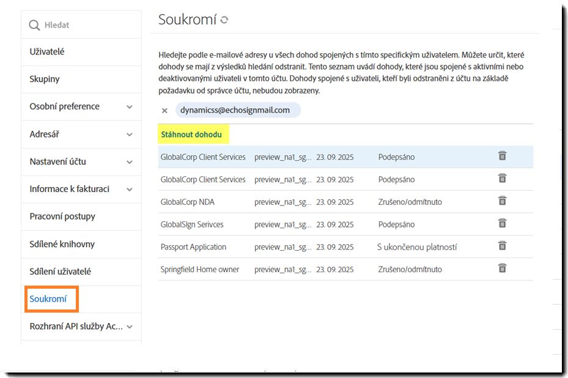
Task: Go to Pracovní postupy
Action: [x=62, y=217]
